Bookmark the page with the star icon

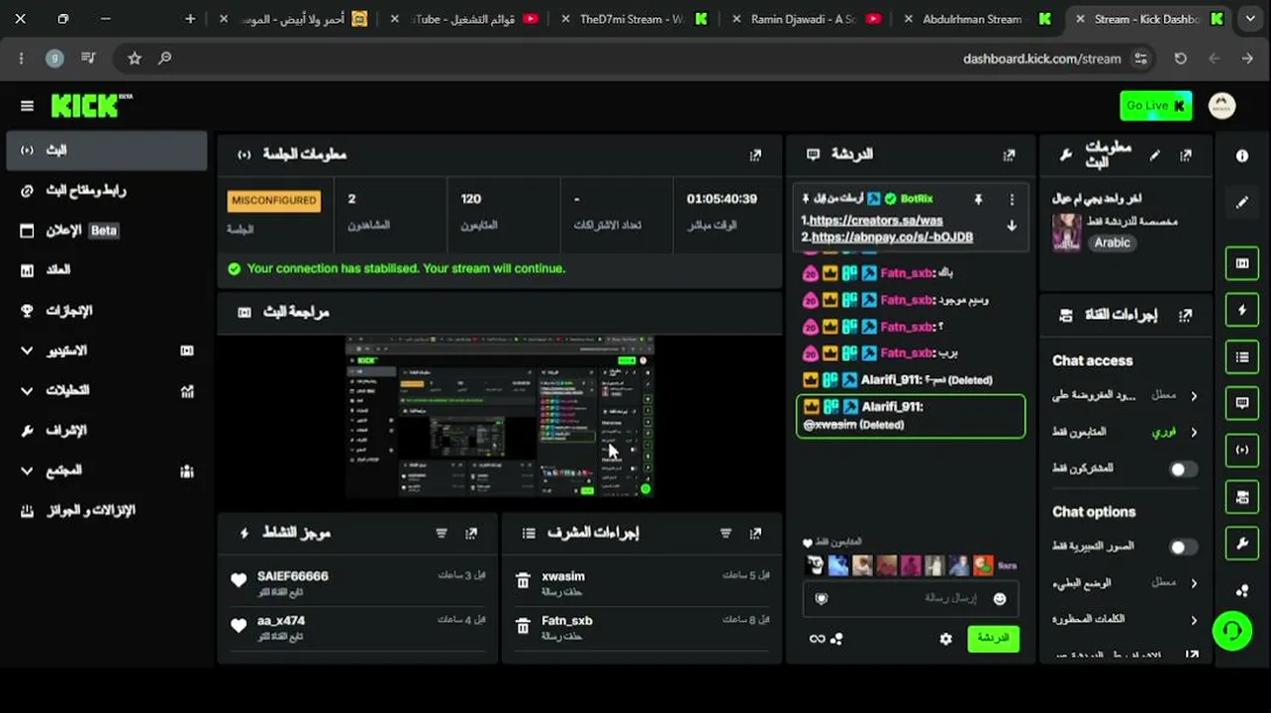135,58
